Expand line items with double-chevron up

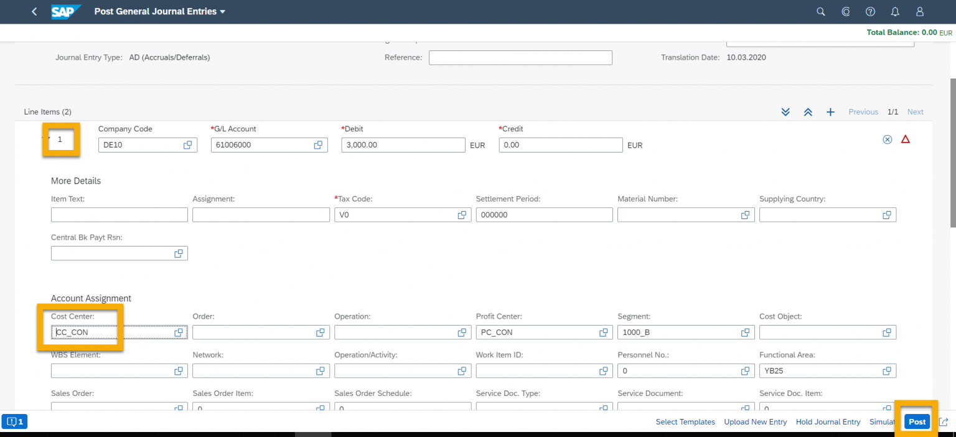808,111
